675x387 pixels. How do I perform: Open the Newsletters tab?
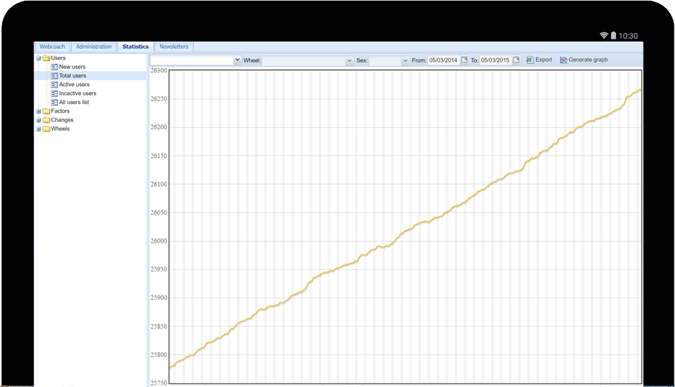pyautogui.click(x=174, y=47)
